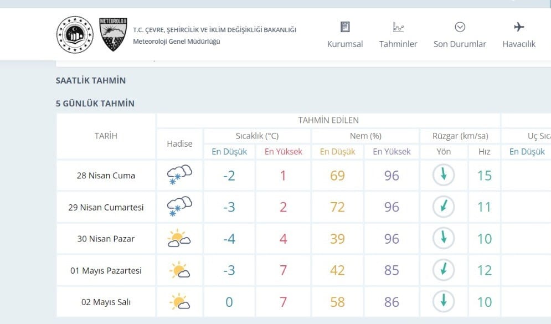Screen dimensions: 551x324
Task: Click the ministry circular emblem logo
Action: coord(75,35)
